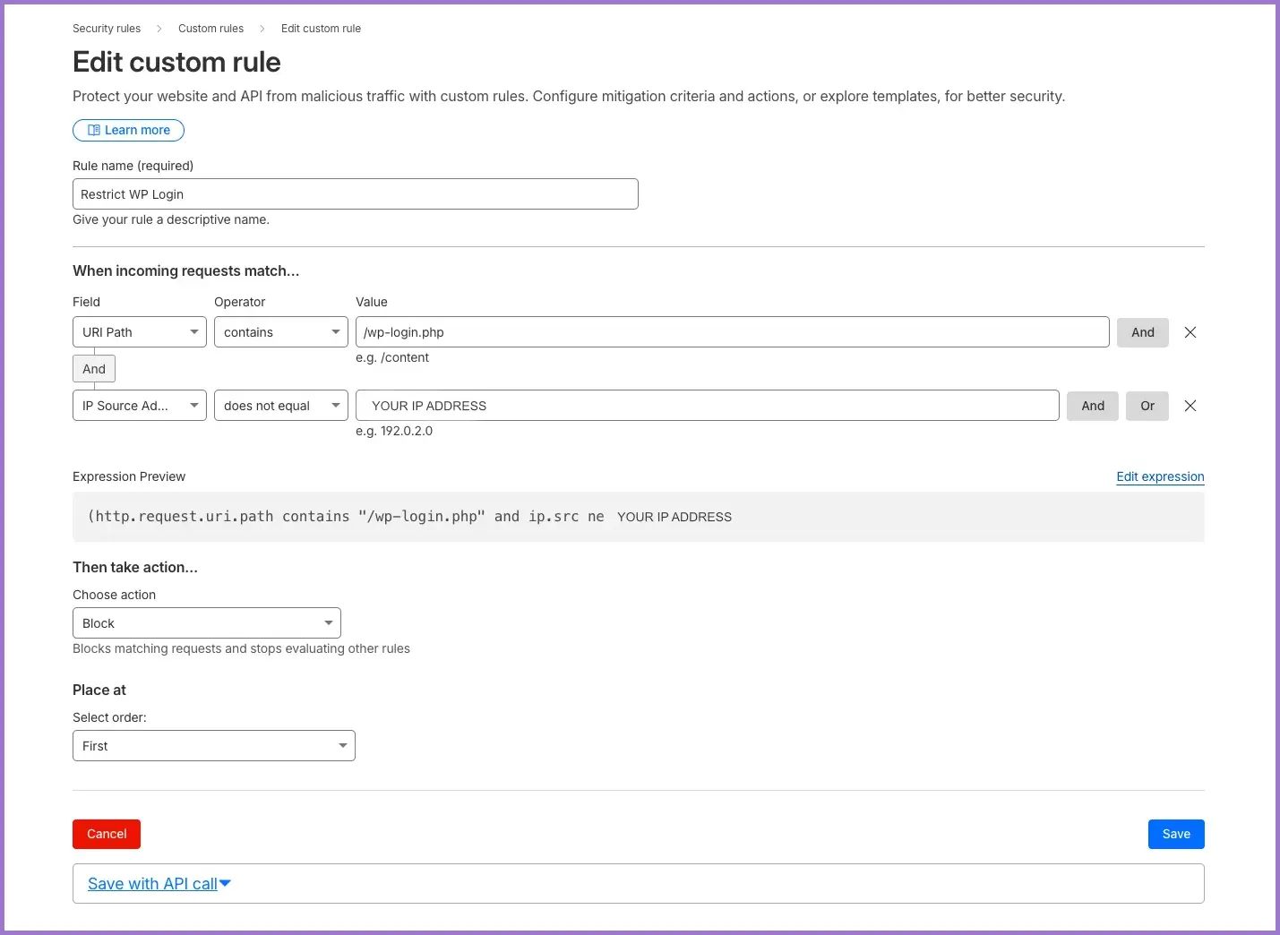
Task: Remove the URI Path condition row
Action: [x=1190, y=332]
